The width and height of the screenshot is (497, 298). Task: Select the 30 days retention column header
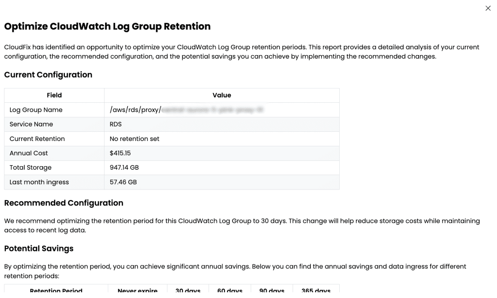(x=188, y=290)
